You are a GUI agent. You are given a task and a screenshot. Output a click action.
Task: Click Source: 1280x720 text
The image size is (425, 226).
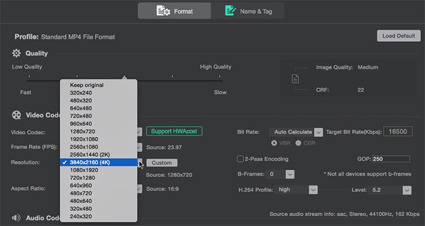[169, 175]
